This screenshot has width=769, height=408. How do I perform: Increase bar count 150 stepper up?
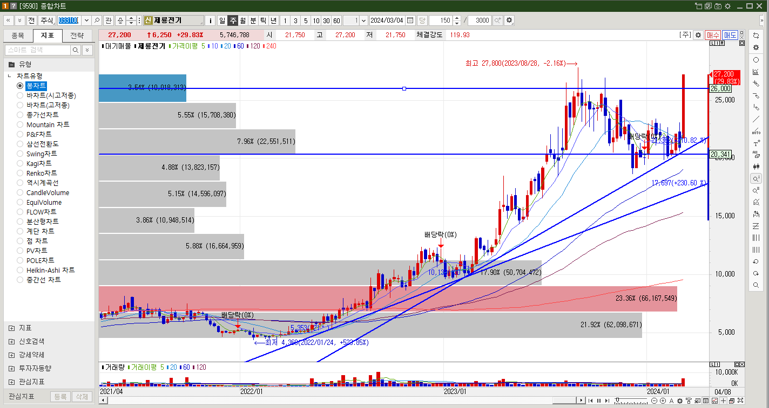(x=457, y=18)
